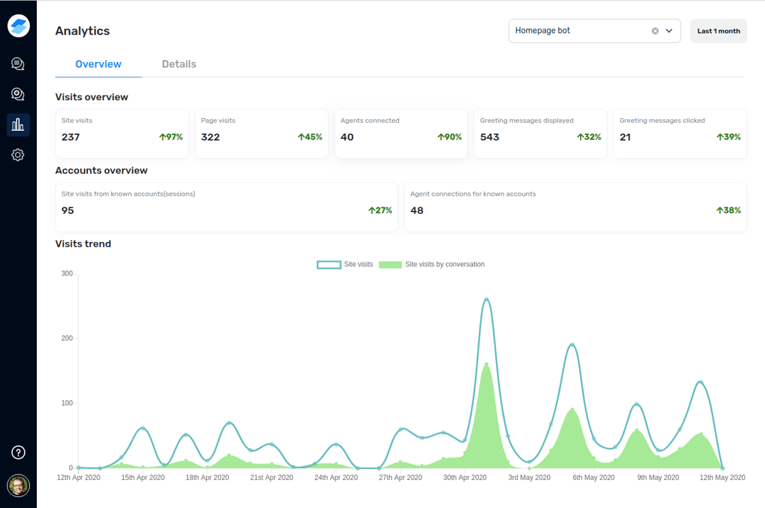Click the 200 y-axis label
This screenshot has width=765, height=508.
click(67, 338)
